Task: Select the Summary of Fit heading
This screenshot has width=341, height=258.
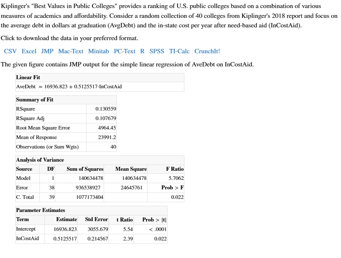Action: coord(34,100)
